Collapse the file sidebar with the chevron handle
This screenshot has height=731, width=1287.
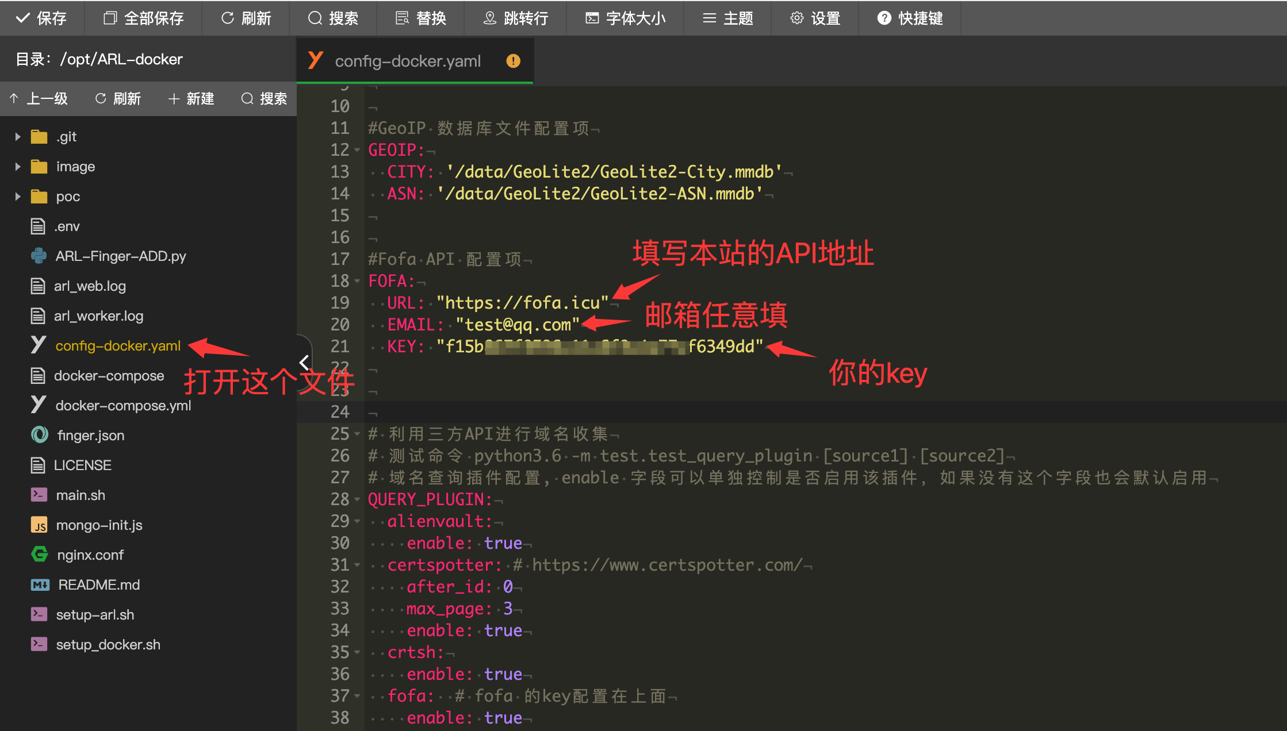(x=304, y=362)
